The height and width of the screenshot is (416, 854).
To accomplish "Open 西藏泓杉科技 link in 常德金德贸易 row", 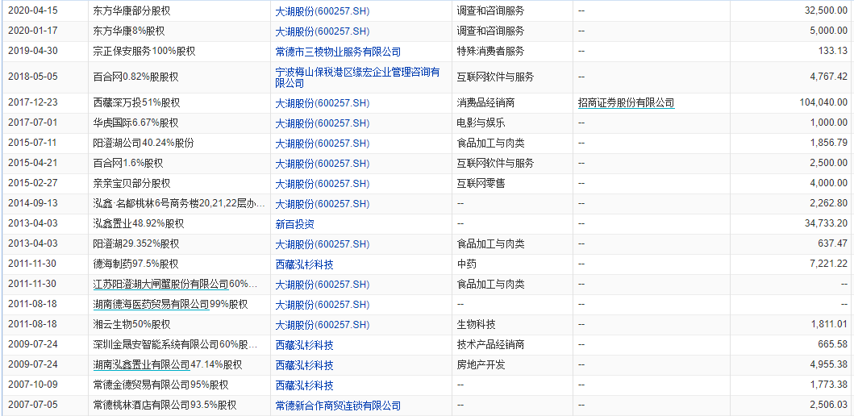I will [305, 385].
